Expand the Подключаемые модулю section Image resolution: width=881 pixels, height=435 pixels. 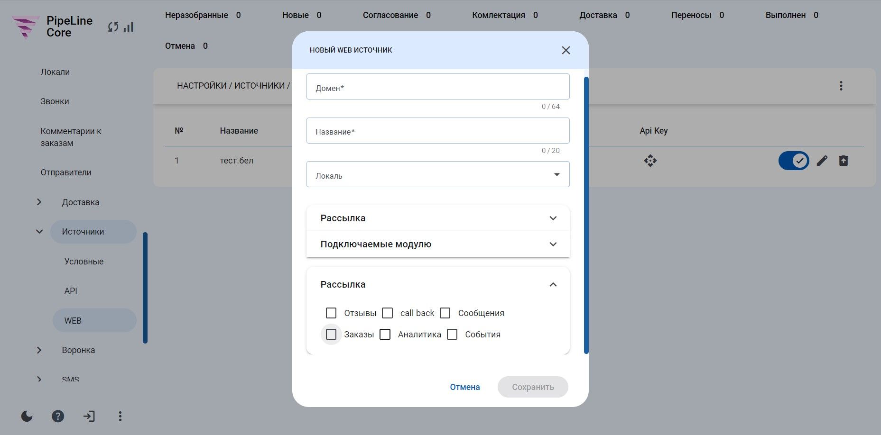point(438,244)
